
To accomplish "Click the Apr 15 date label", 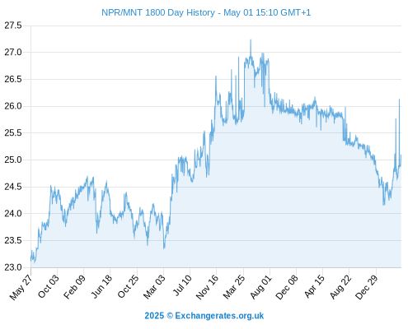I will (x=314, y=286).
